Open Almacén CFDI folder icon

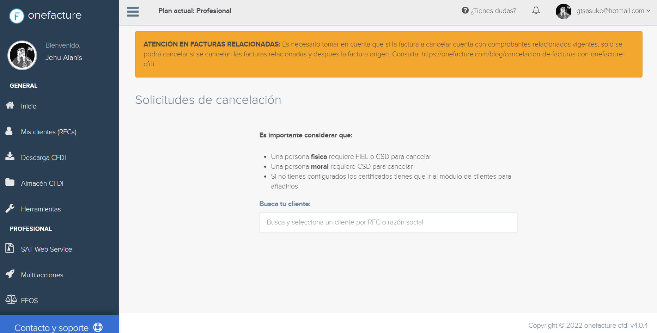10,182
